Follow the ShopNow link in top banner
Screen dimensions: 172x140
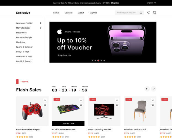pyautogui.click(x=115, y=3)
